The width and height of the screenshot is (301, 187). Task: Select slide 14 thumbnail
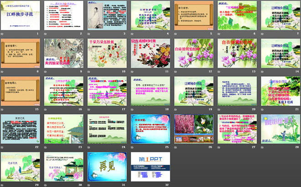[x=280, y=53]
